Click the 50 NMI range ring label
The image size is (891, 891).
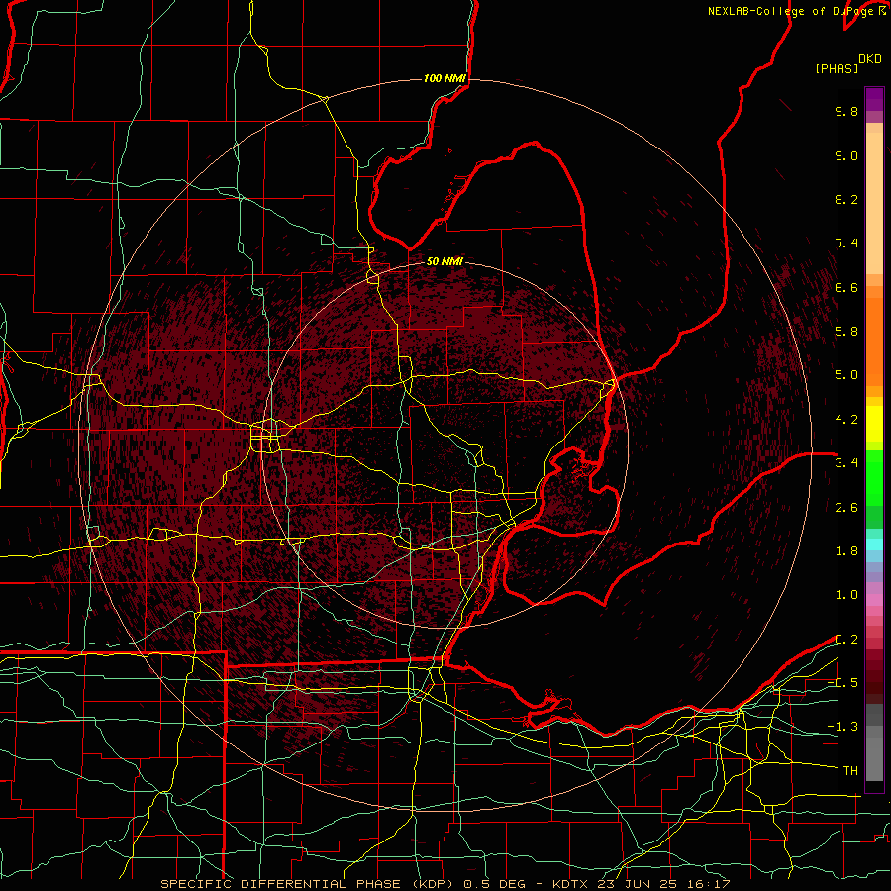(445, 261)
